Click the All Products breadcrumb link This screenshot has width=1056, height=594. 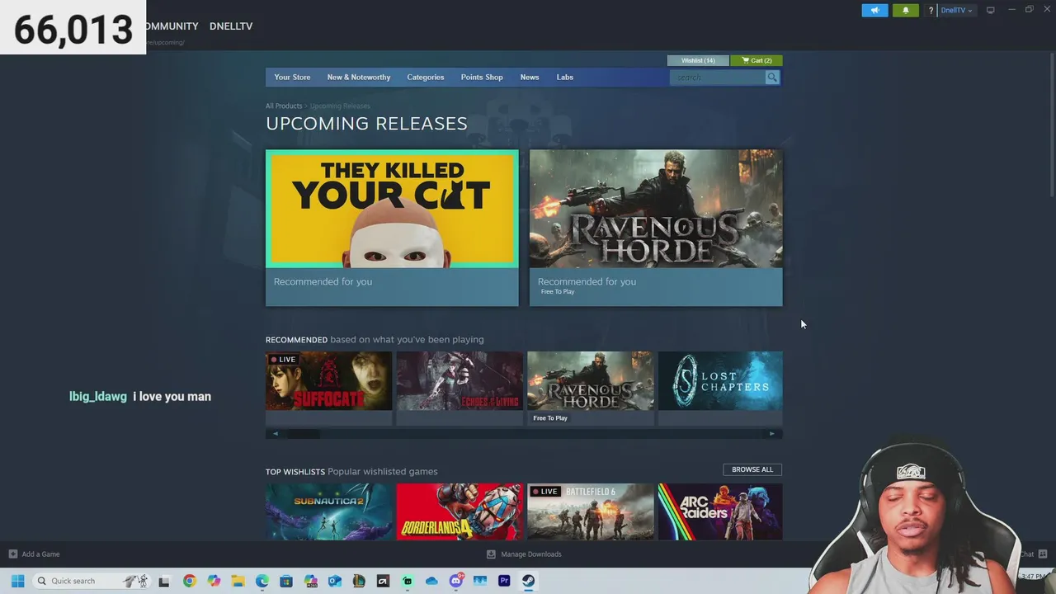click(x=284, y=106)
